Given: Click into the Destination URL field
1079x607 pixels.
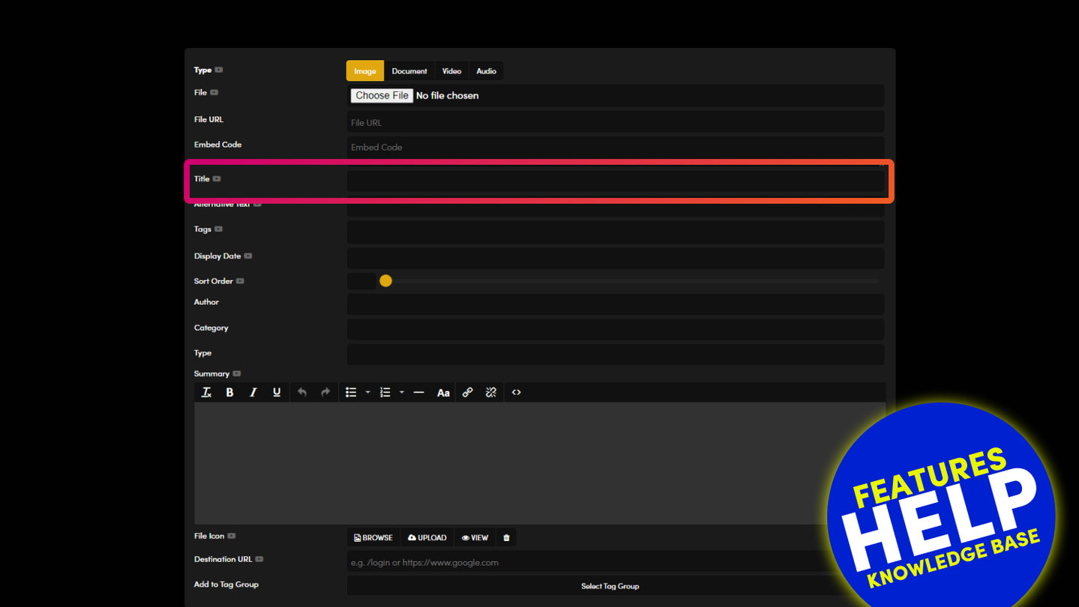Looking at the screenshot, I should point(585,562).
